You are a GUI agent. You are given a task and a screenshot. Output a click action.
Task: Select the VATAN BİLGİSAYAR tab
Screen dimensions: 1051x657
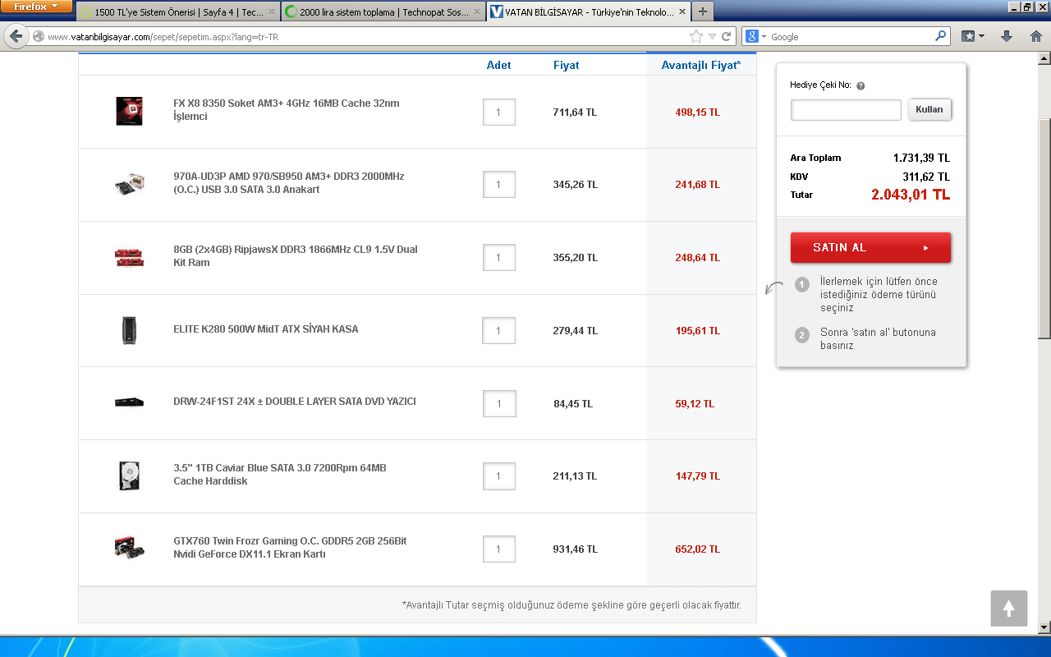(x=588, y=12)
